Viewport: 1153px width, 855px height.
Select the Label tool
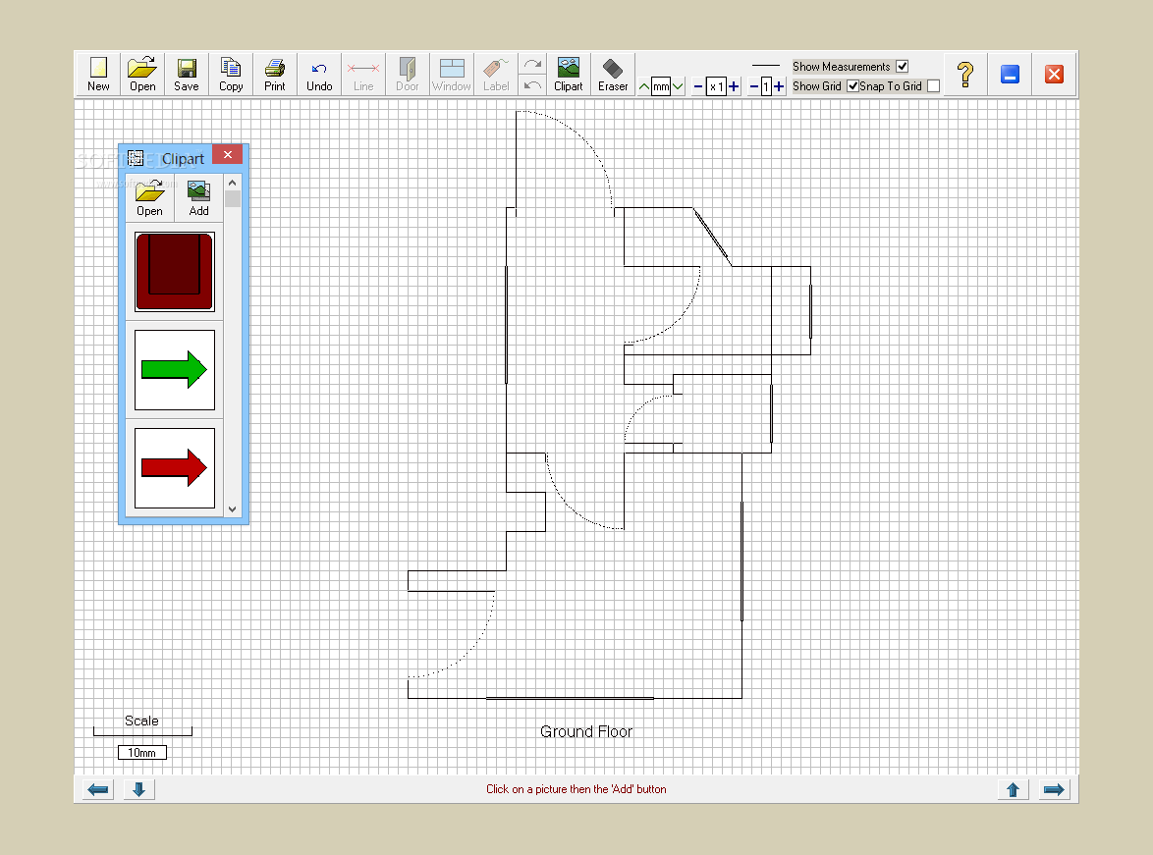[x=496, y=75]
